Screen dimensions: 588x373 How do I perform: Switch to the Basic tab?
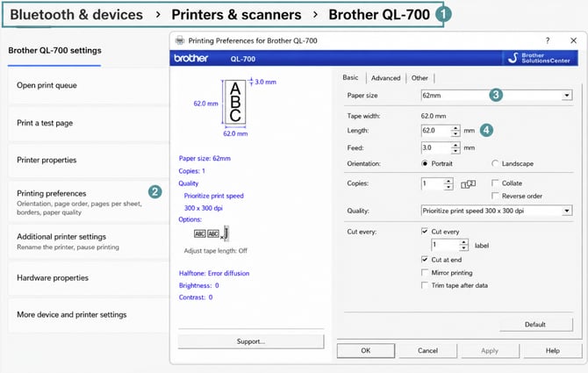[x=350, y=77]
